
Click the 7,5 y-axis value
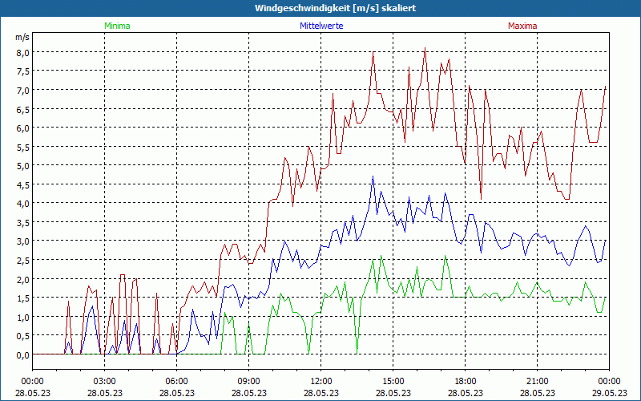[x=22, y=71]
